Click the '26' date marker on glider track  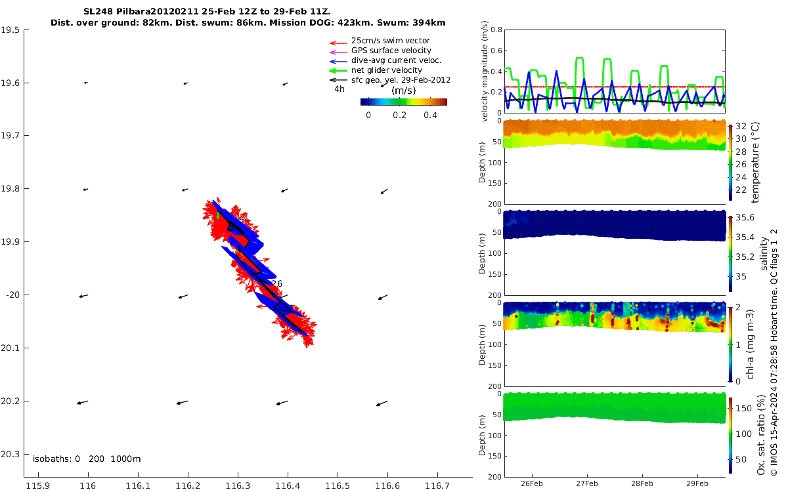tap(276, 283)
